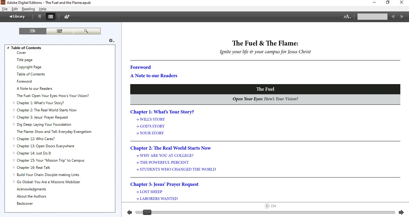Expand Dig Deep: Laying Your Foundation
Image resolution: width=409 pixels, height=217 pixels.
coord(14,125)
